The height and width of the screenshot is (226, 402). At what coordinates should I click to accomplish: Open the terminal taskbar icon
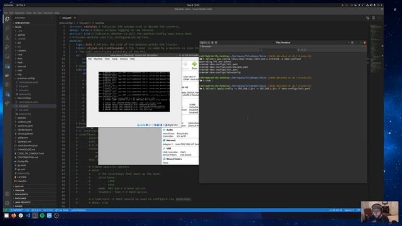click(35, 216)
